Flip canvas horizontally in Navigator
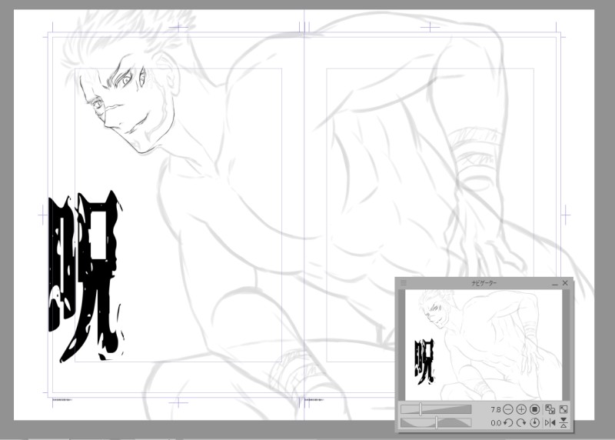Screen dimensions: 615x440 coord(550,423)
